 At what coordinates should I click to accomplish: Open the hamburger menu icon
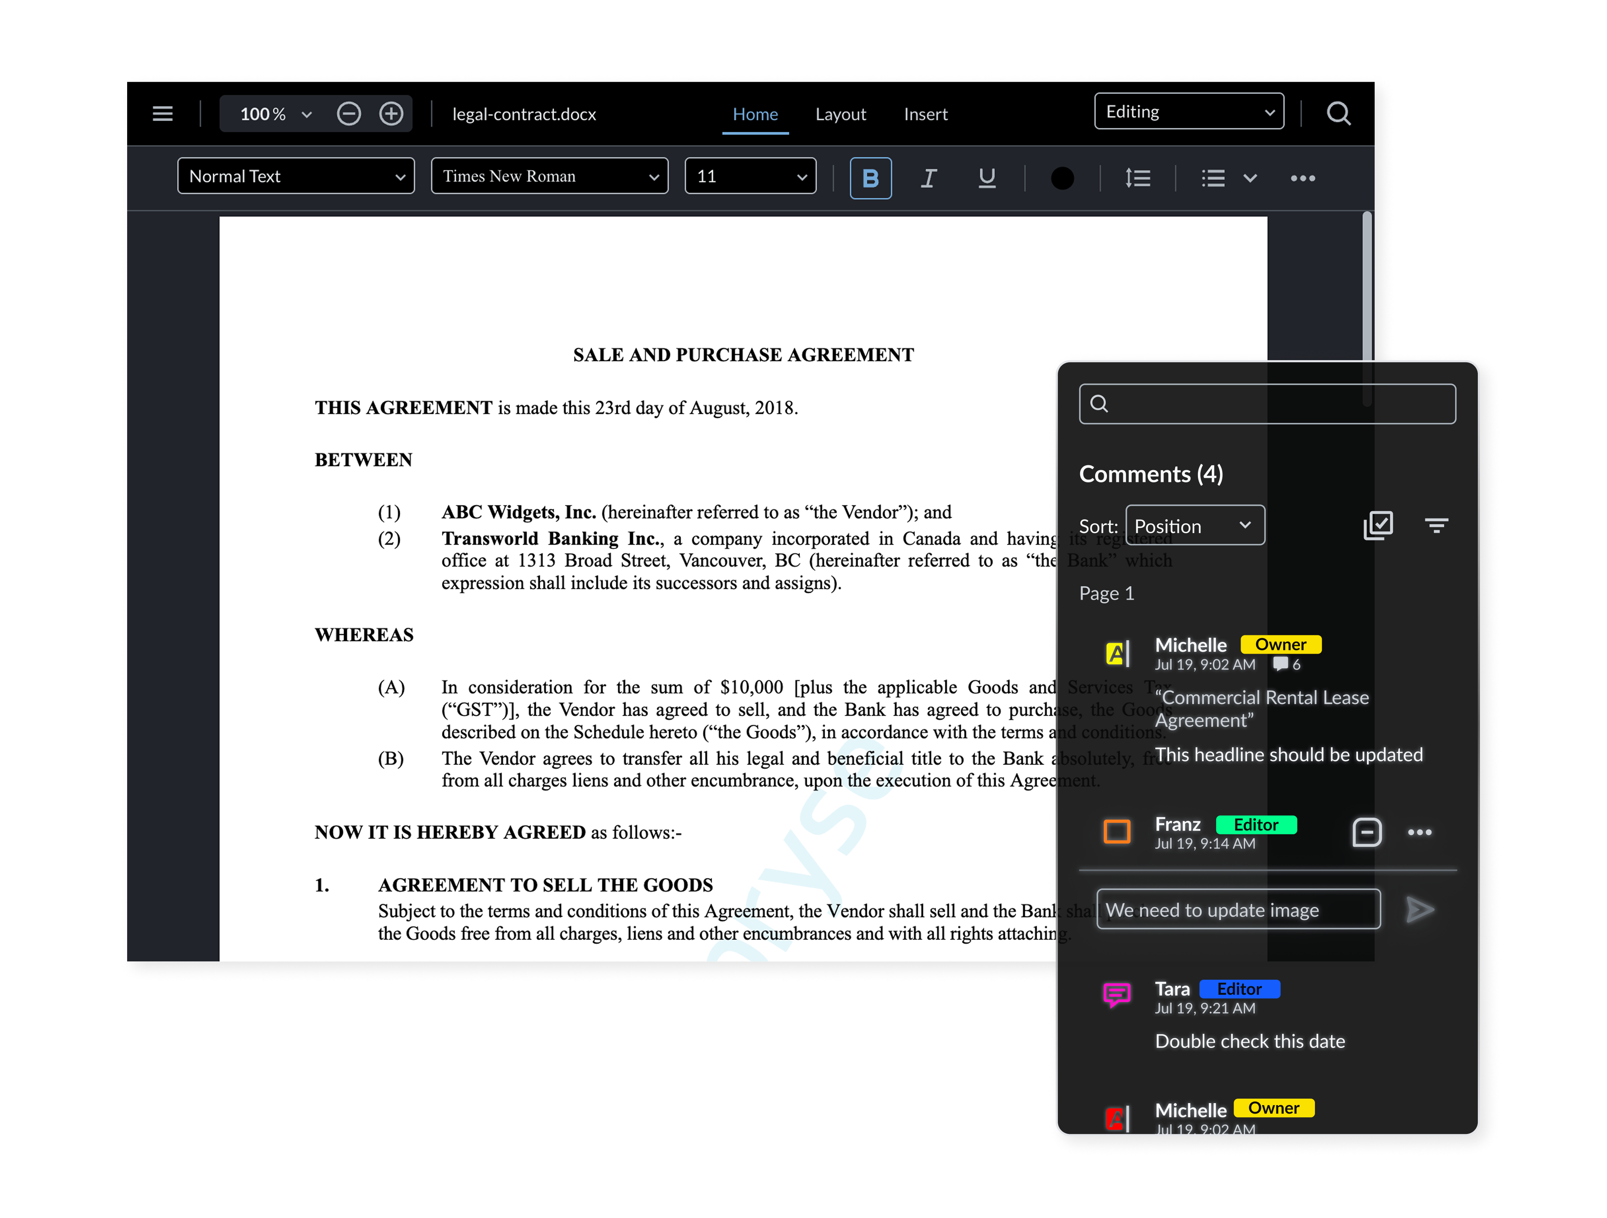(162, 114)
